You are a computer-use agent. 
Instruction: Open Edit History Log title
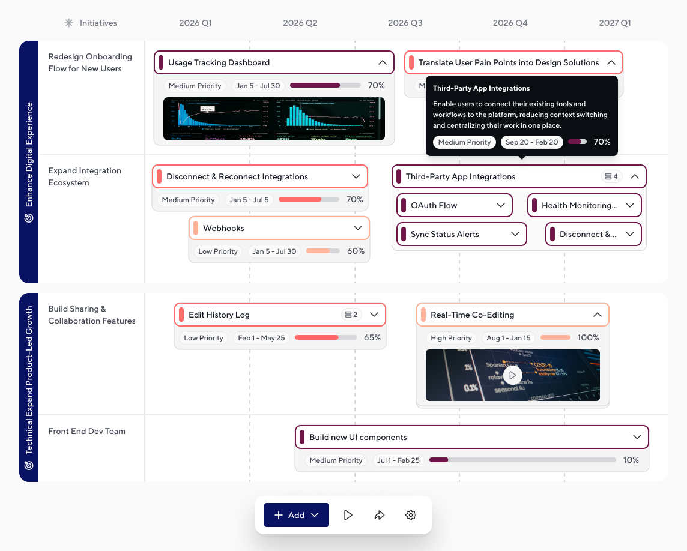coord(219,315)
